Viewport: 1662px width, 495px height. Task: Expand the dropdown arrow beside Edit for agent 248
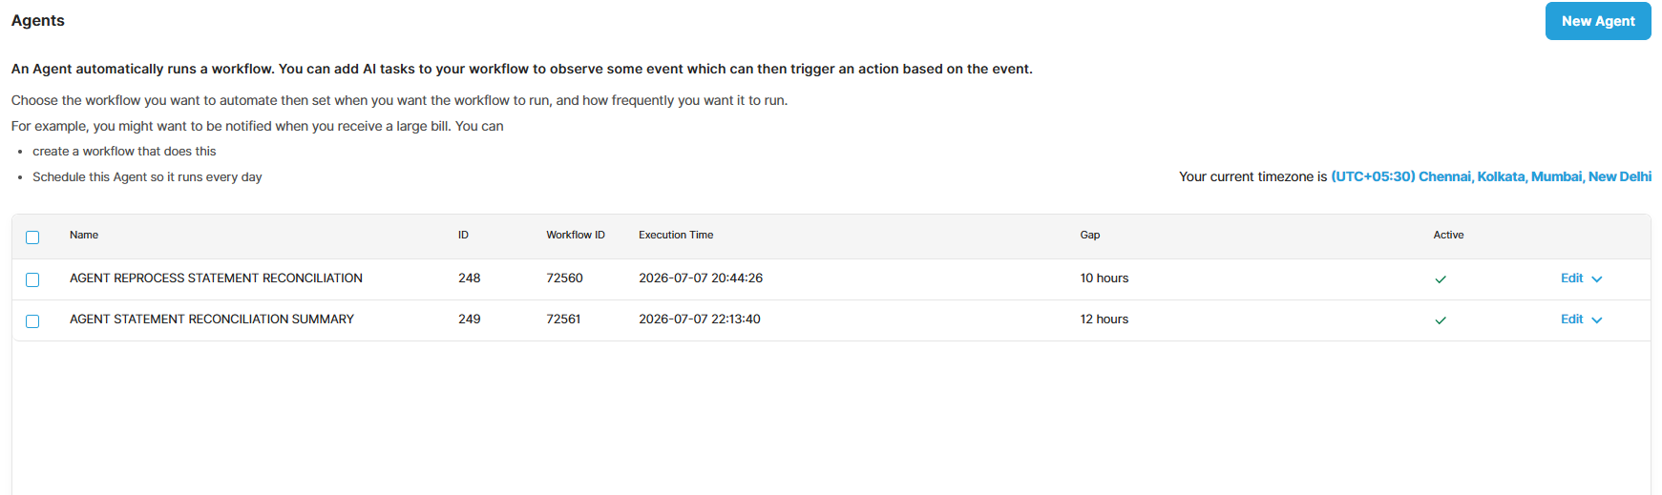coord(1597,279)
